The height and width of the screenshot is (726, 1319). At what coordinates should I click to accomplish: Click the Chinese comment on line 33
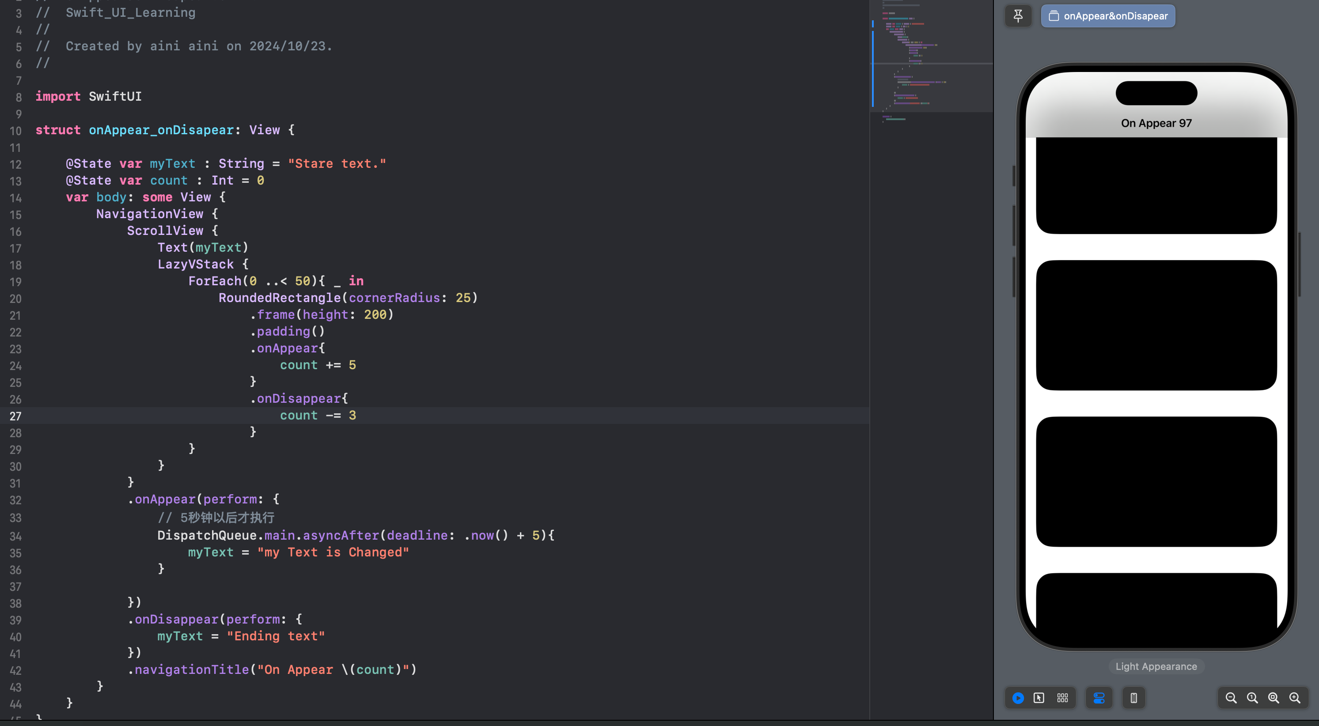pyautogui.click(x=216, y=518)
